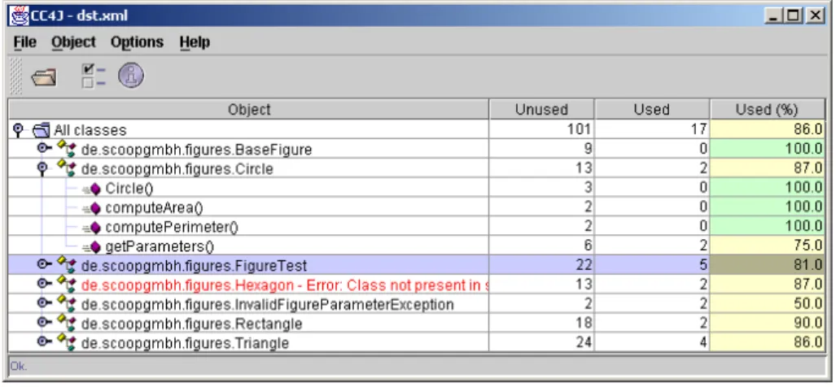Image resolution: width=836 pixels, height=387 pixels.
Task: Click the method icon beside computePerimeter()
Action: [x=91, y=228]
